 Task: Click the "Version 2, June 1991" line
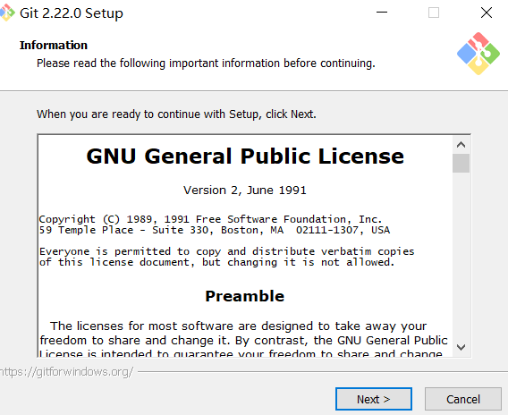(245, 191)
